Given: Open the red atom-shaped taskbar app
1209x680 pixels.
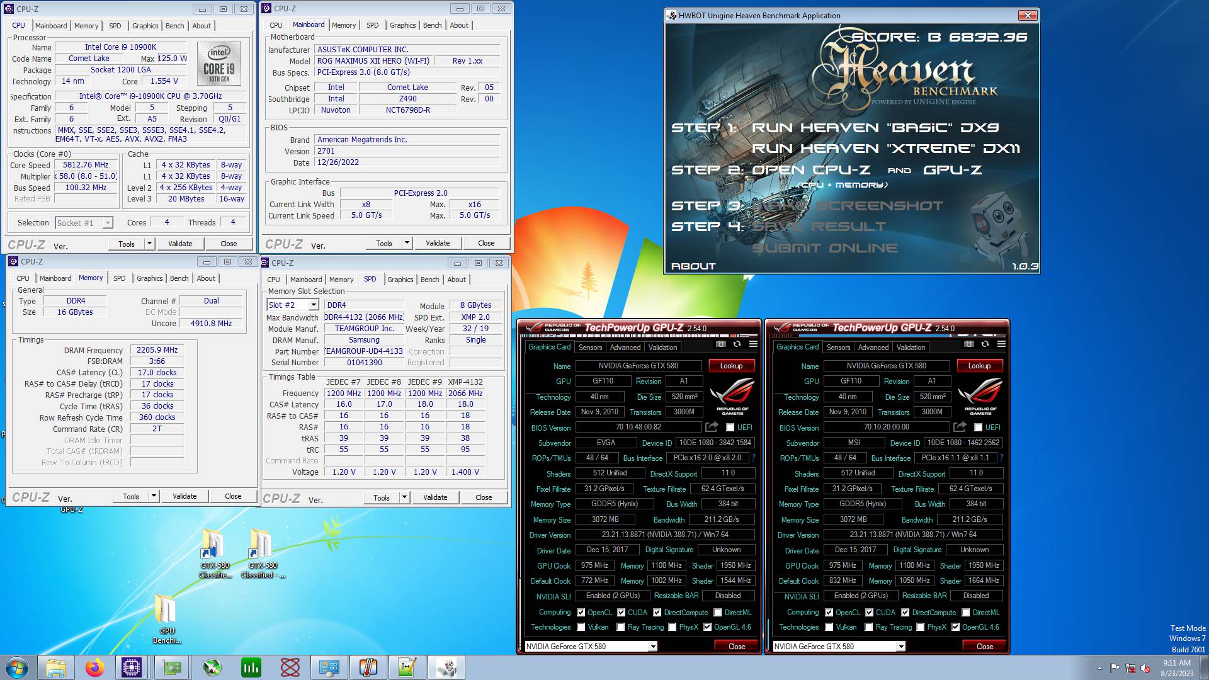Looking at the screenshot, I should [290, 667].
